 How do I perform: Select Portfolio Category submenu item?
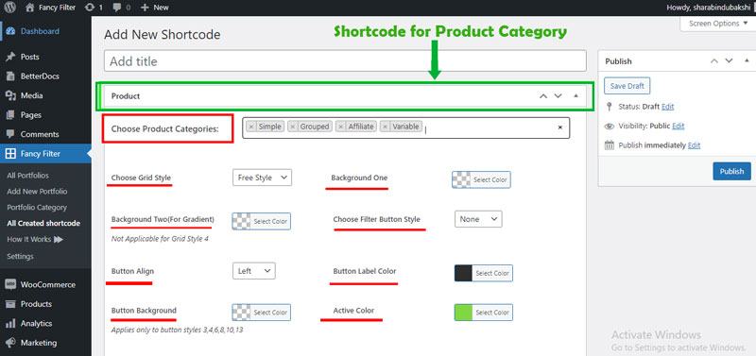(37, 207)
